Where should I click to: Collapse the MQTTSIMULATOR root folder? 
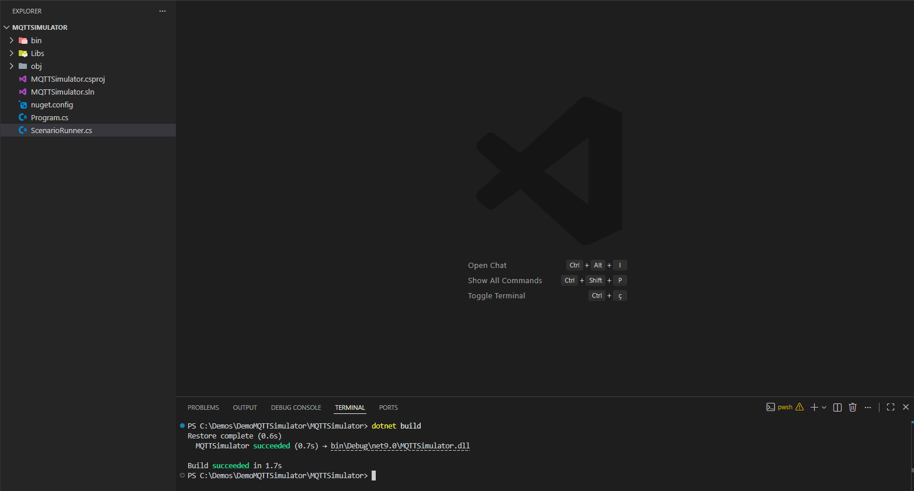(7, 27)
